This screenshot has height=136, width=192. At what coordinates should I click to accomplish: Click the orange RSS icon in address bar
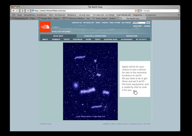click(x=136, y=11)
